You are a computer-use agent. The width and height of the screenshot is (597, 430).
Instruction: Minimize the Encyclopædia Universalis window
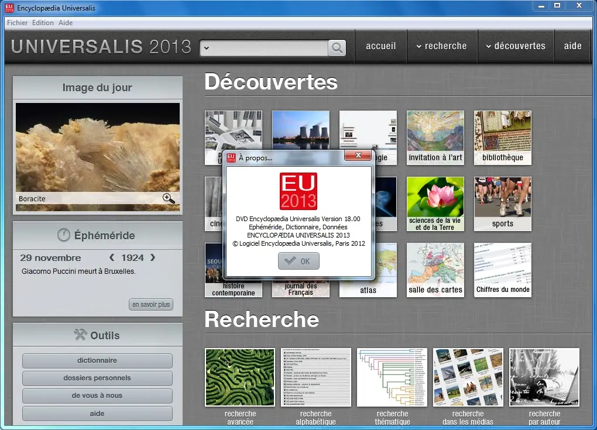pos(541,6)
